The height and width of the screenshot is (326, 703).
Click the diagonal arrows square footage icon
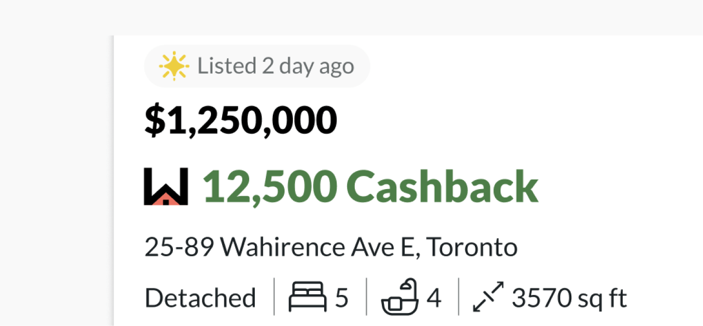tap(488, 297)
